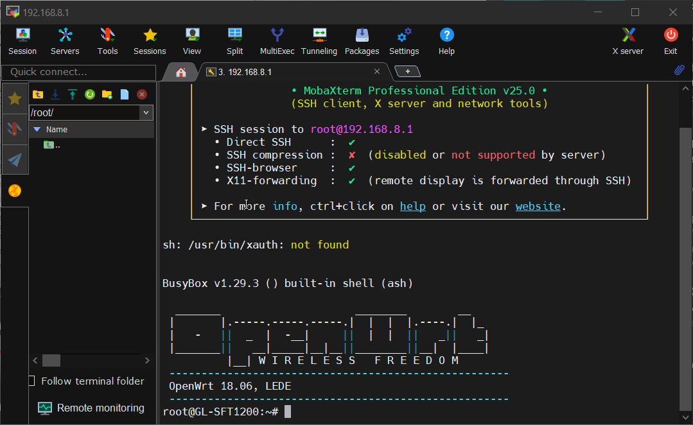Screen dimensions: 693x425
Task: Delete selected file with red X icon
Action: coord(142,94)
